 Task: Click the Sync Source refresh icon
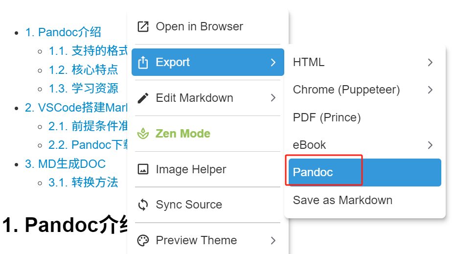(x=143, y=205)
